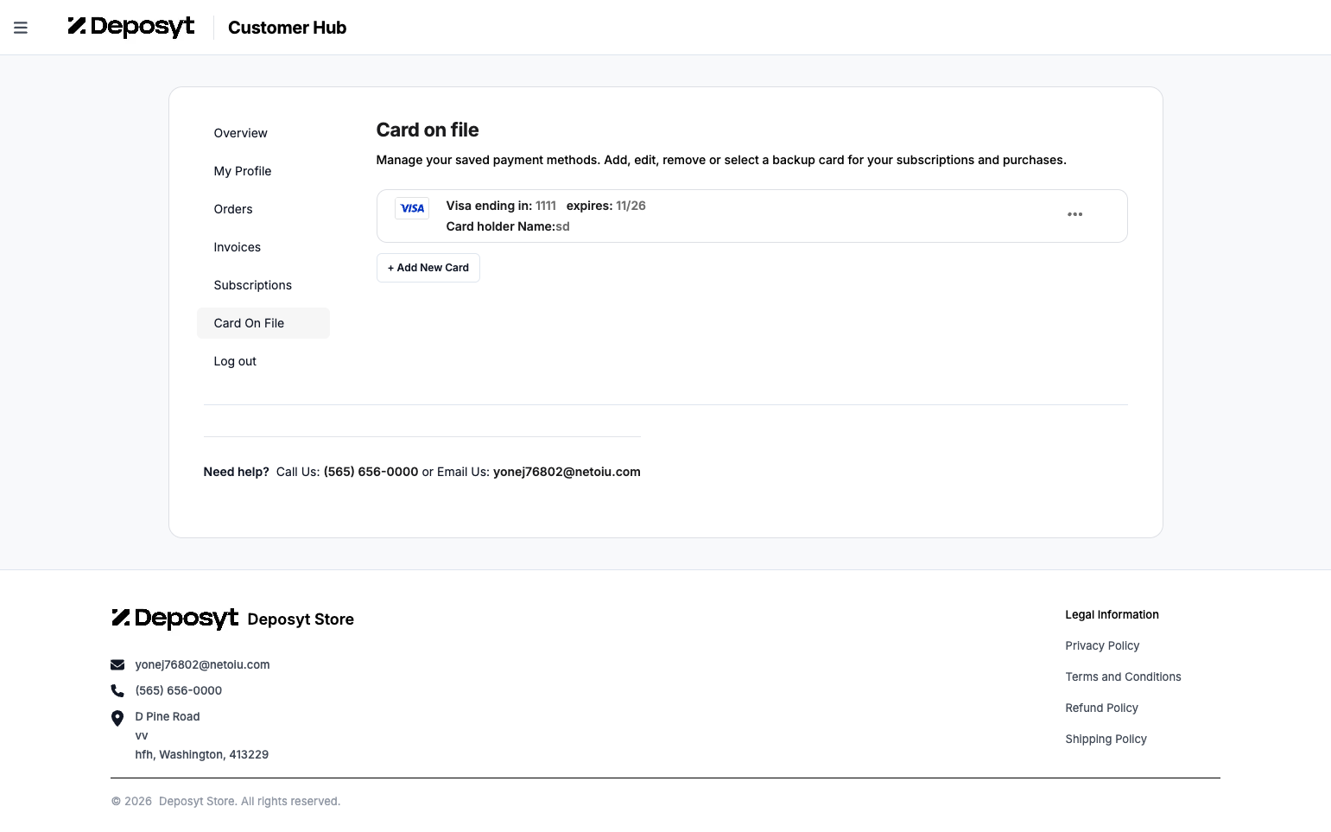Go to Overview in sidebar

point(240,133)
